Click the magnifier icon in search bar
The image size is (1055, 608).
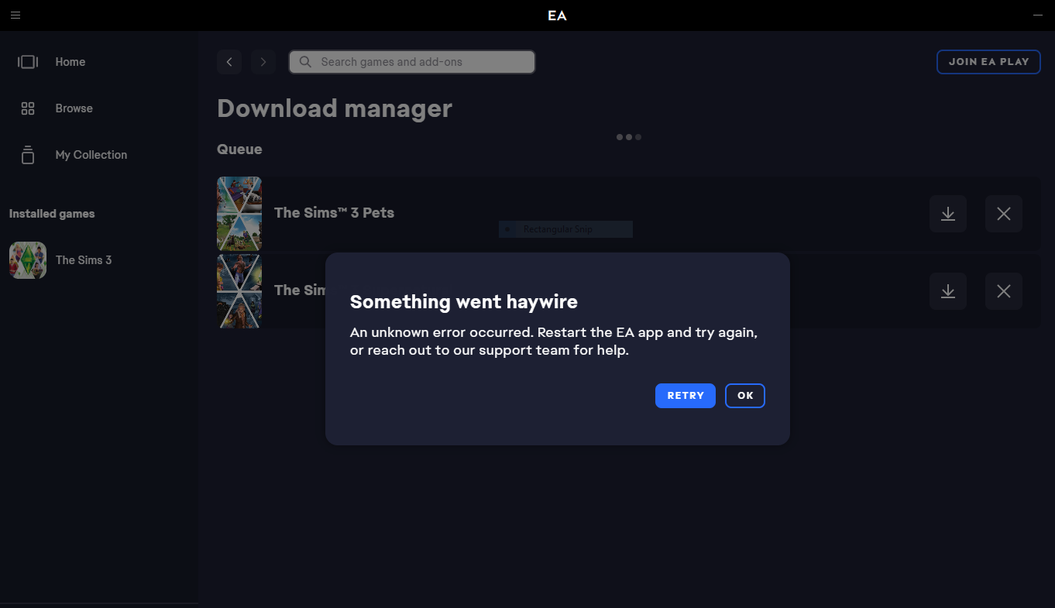(305, 62)
